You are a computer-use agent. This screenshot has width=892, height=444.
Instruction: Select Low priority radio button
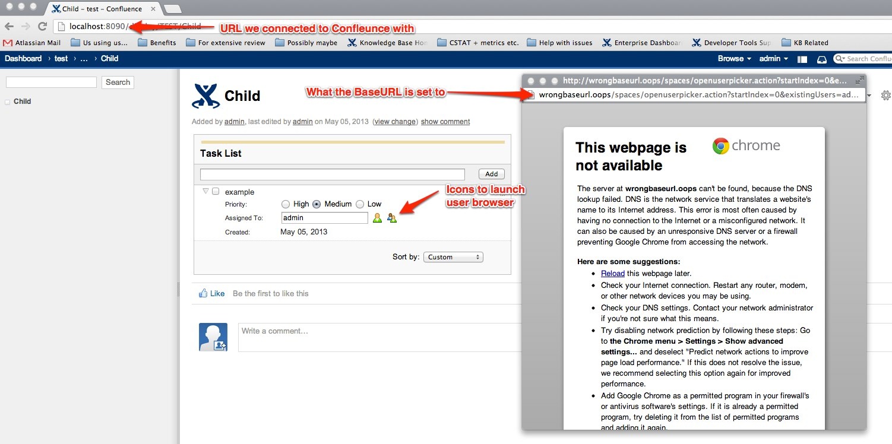pos(360,204)
